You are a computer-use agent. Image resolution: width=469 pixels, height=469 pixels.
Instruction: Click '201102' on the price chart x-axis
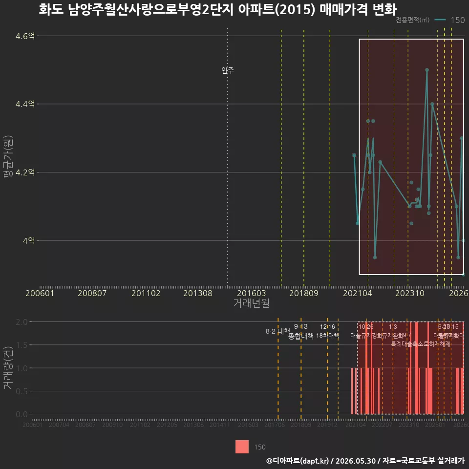click(146, 293)
